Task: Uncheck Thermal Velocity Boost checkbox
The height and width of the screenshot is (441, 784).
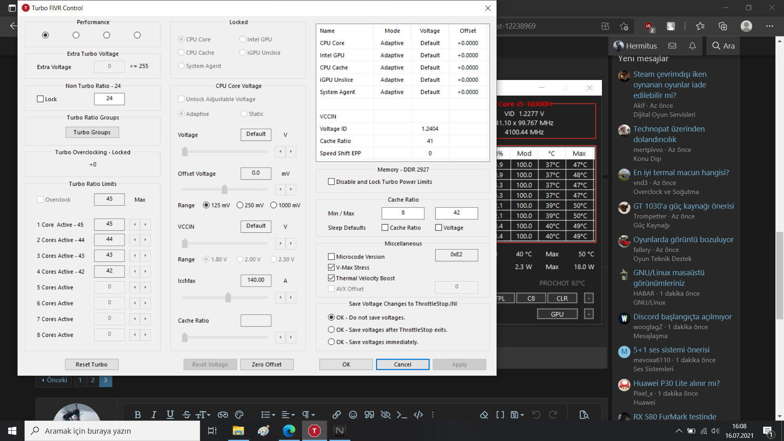Action: [331, 278]
